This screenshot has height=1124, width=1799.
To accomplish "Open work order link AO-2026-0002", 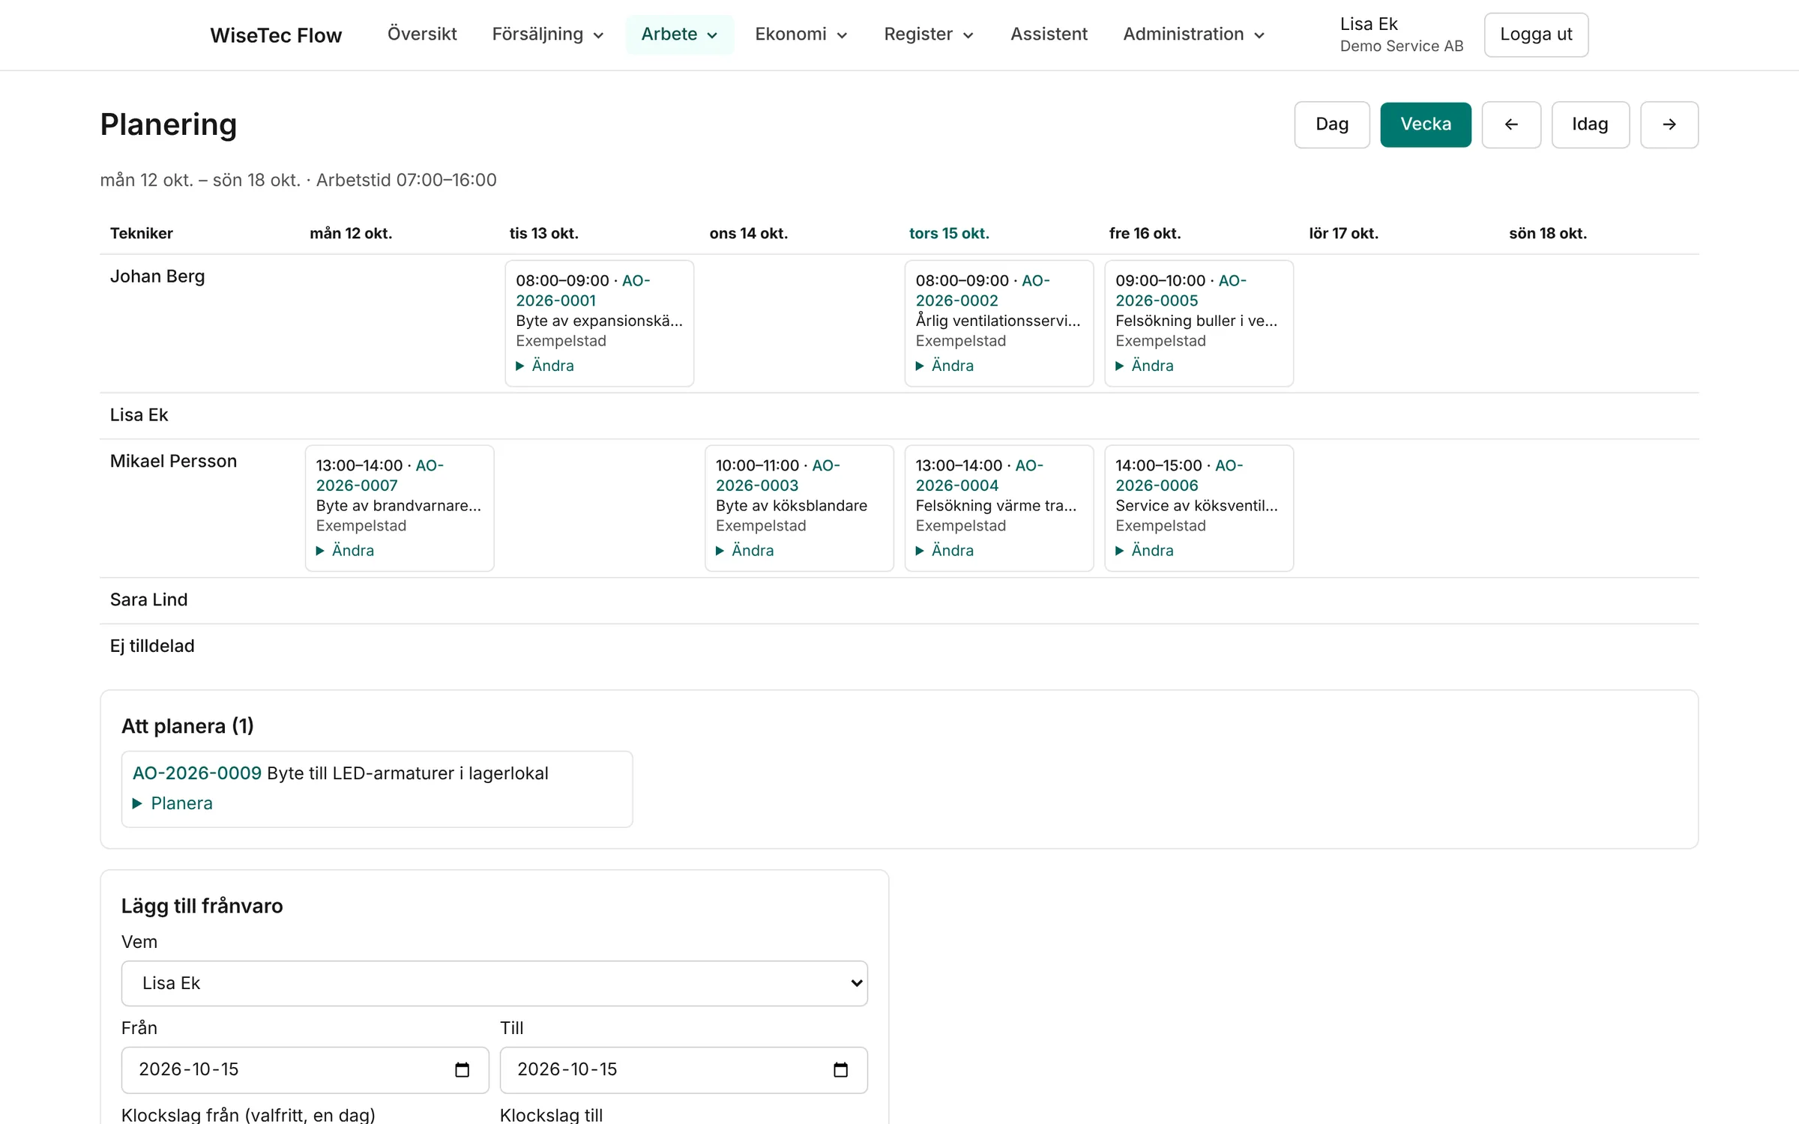I will [956, 300].
